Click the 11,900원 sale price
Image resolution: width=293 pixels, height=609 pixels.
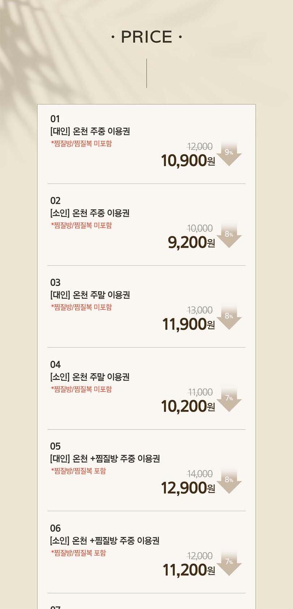click(x=188, y=324)
